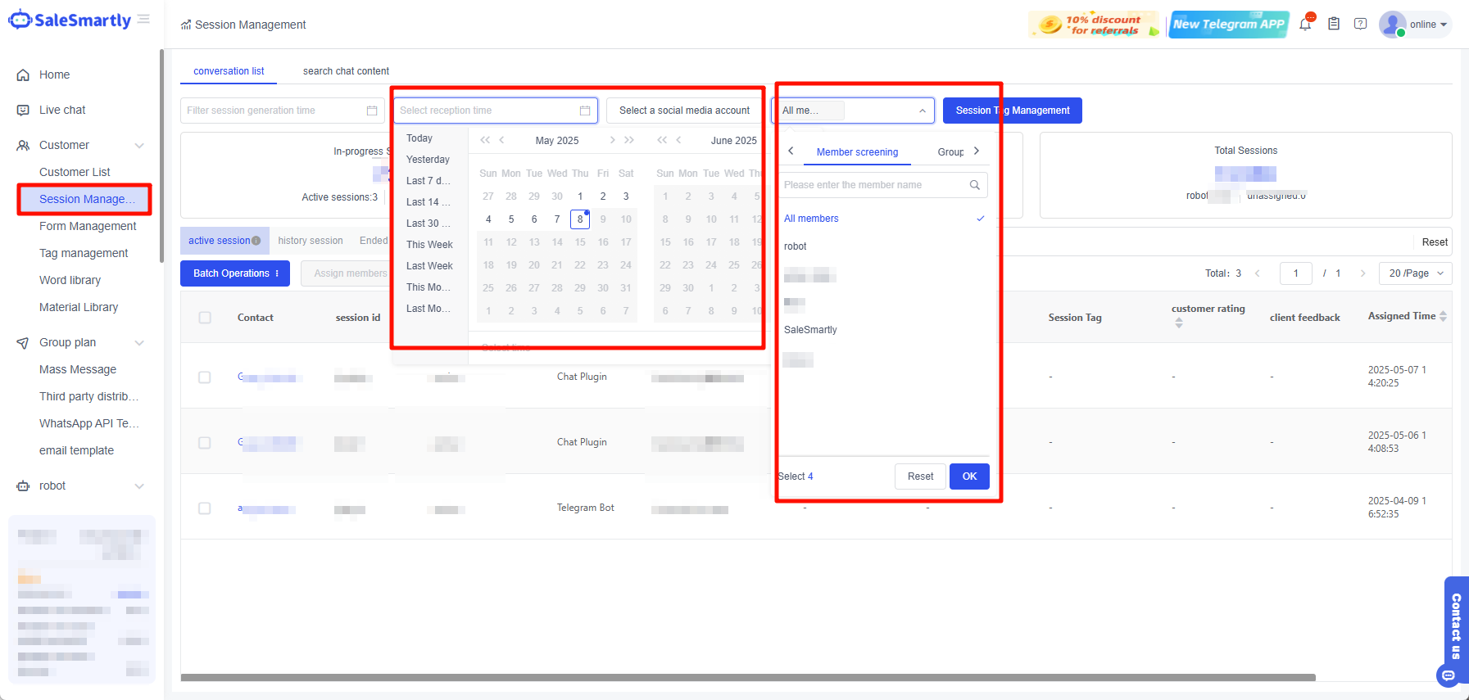Open the 20/Page size dropdown

coord(1415,273)
